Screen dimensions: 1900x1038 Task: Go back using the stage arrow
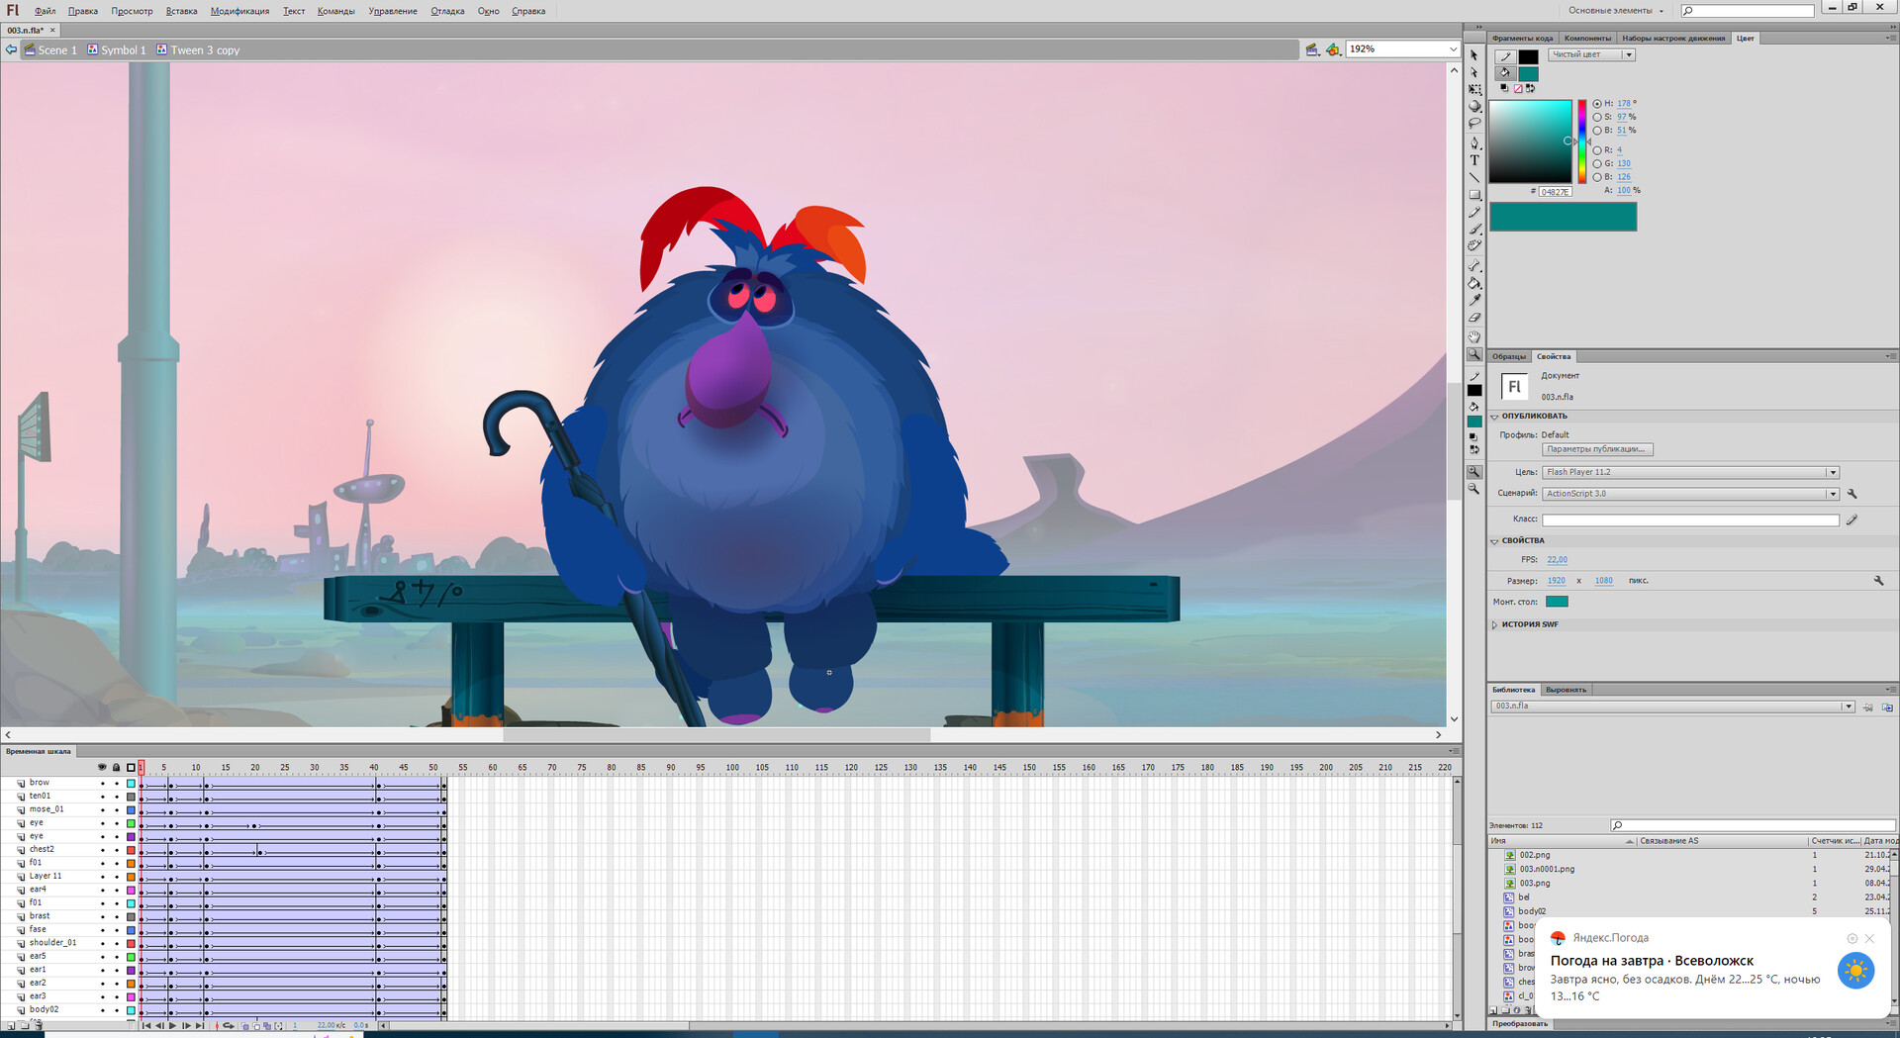pos(11,49)
